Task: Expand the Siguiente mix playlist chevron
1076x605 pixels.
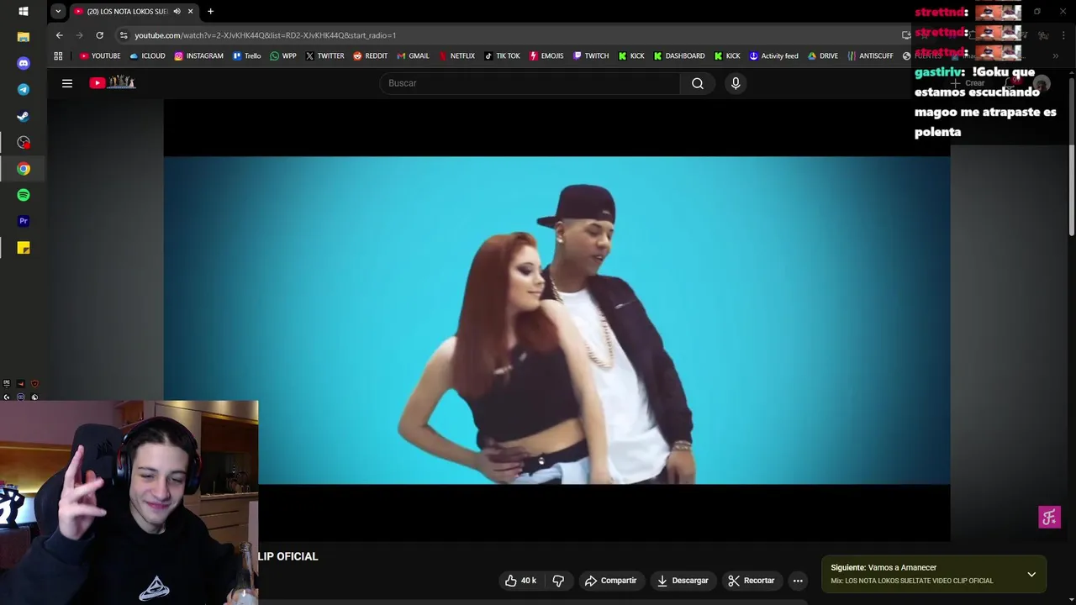Action: click(1031, 575)
